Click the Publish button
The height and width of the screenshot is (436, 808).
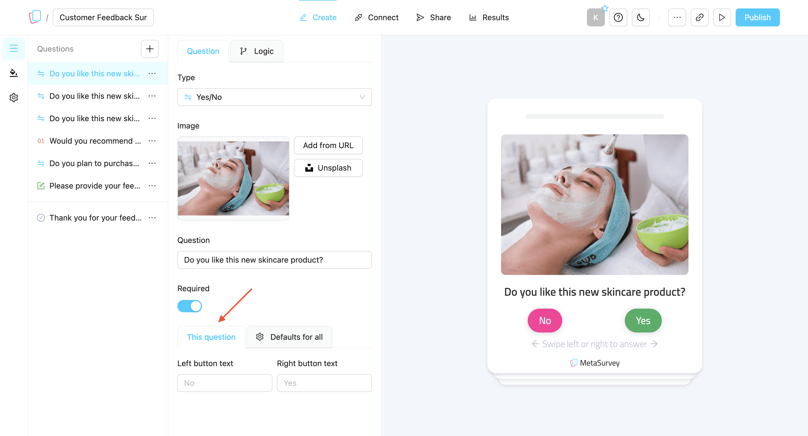(x=757, y=18)
